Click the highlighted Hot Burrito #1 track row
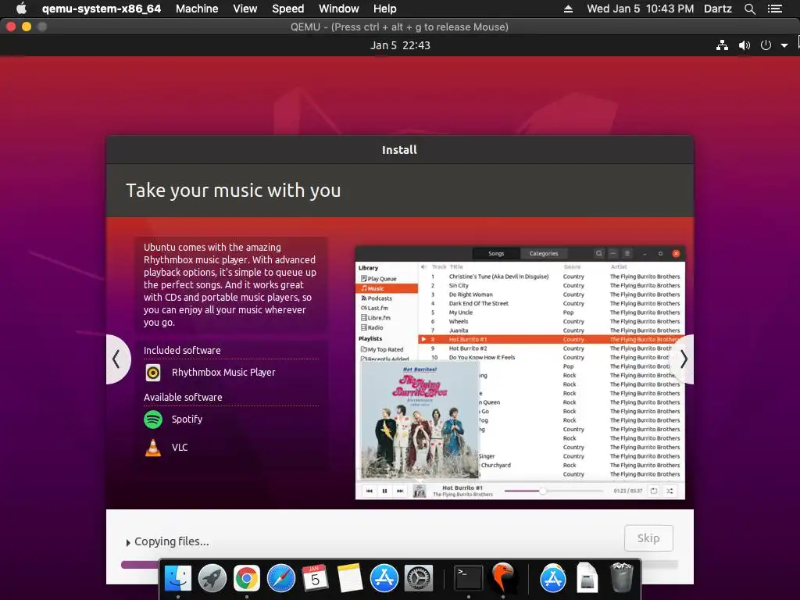Viewport: 800px width, 600px height. click(x=552, y=339)
